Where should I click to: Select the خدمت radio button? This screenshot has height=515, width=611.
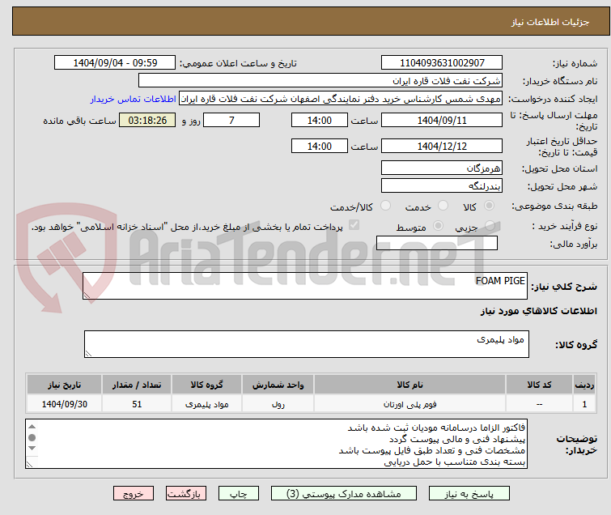(x=443, y=206)
